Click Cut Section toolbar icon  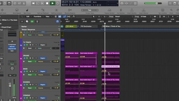[121, 10]
